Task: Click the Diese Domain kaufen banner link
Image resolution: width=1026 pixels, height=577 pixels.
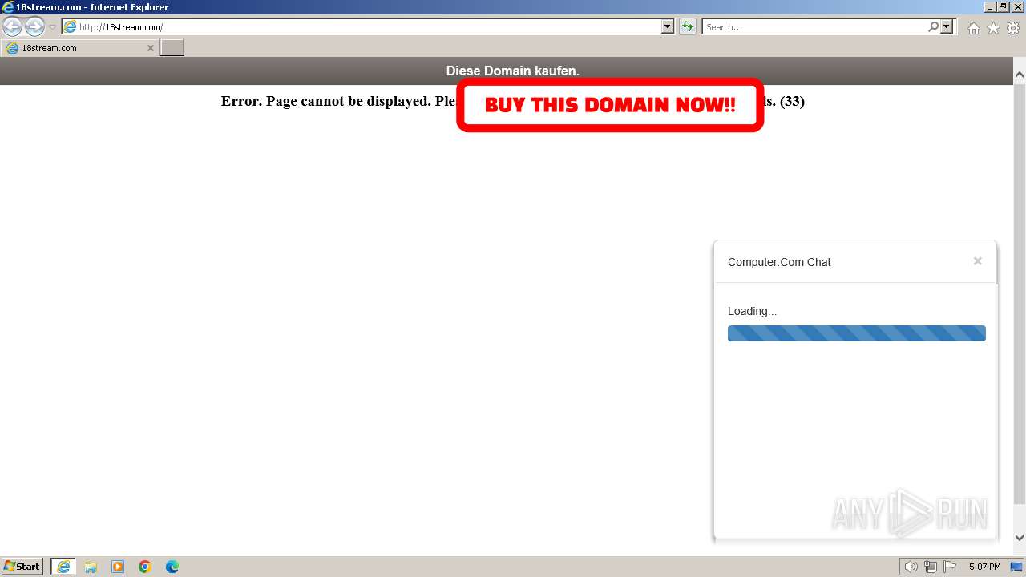Action: pos(513,71)
